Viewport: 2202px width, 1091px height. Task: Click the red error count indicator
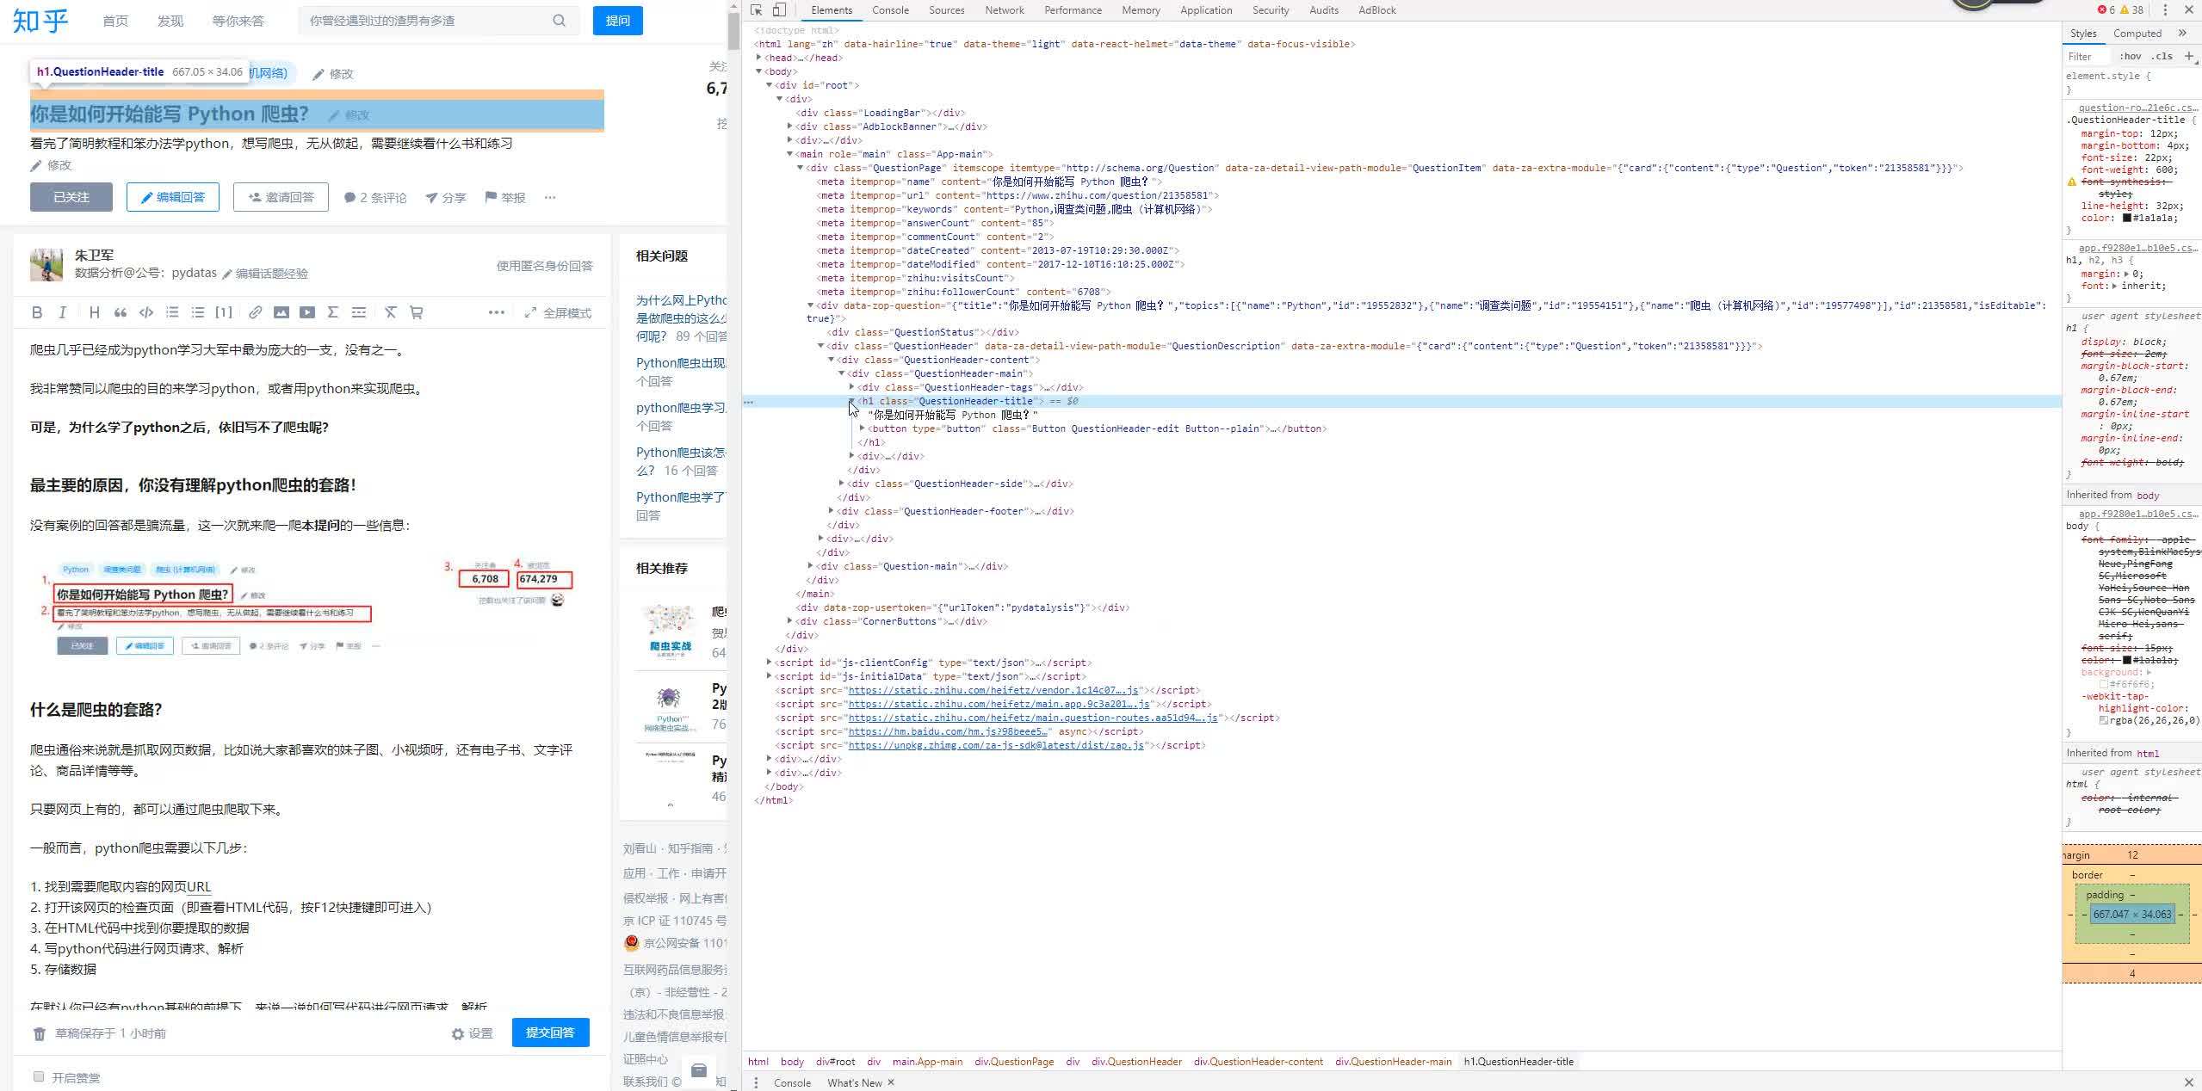(2106, 10)
